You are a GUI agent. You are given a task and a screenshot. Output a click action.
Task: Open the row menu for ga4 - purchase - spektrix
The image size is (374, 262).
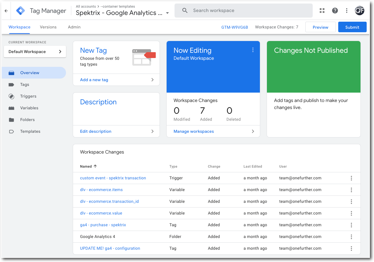[x=351, y=225]
